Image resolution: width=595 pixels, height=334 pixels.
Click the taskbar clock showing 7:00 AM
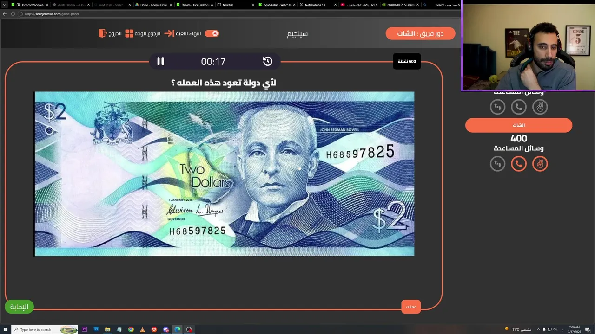pyautogui.click(x=574, y=329)
